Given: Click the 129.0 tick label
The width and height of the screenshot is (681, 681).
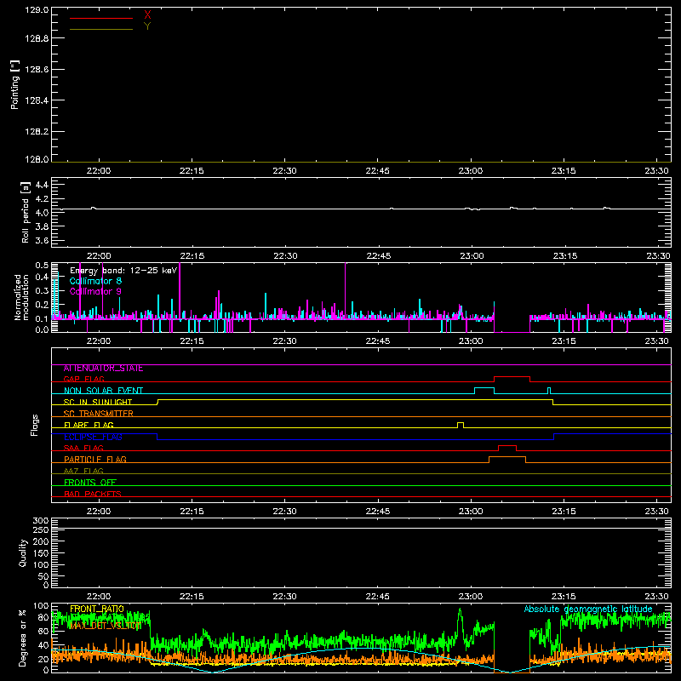Looking at the screenshot, I should [37, 10].
